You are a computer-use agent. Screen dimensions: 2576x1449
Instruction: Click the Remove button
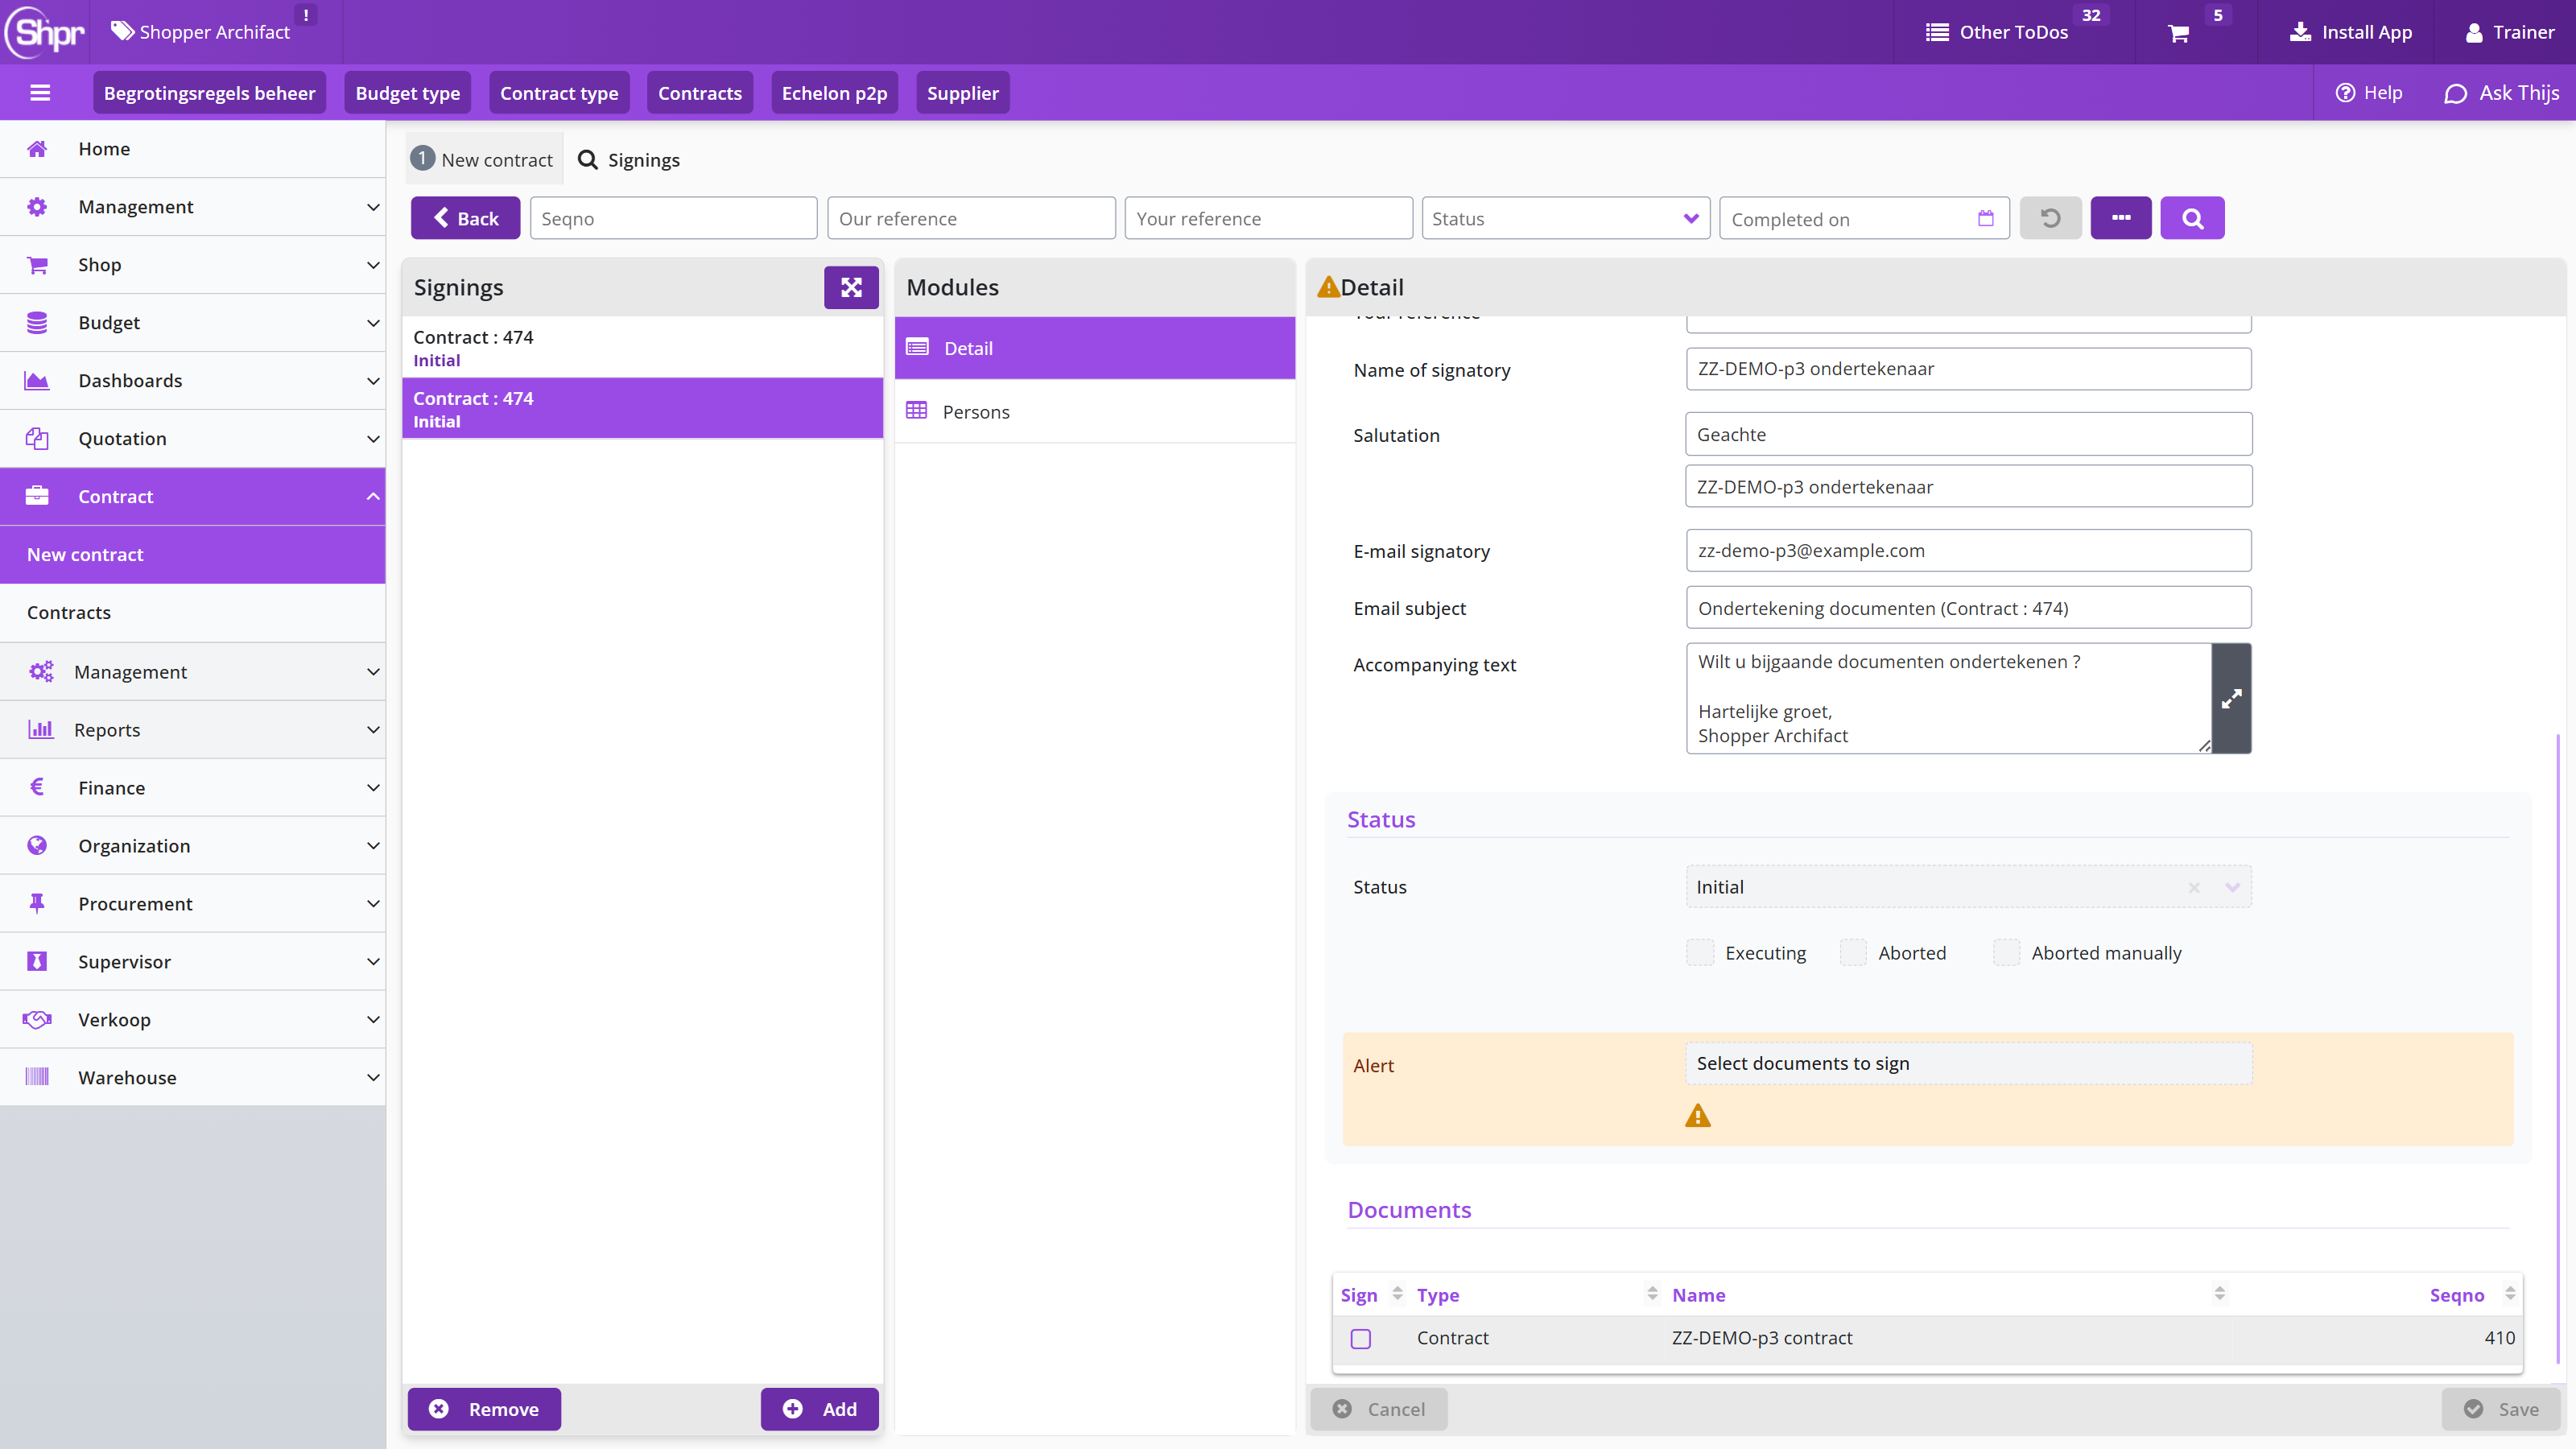click(x=484, y=1409)
